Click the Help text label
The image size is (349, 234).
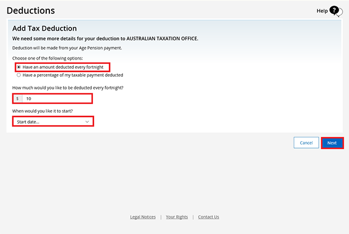point(322,11)
